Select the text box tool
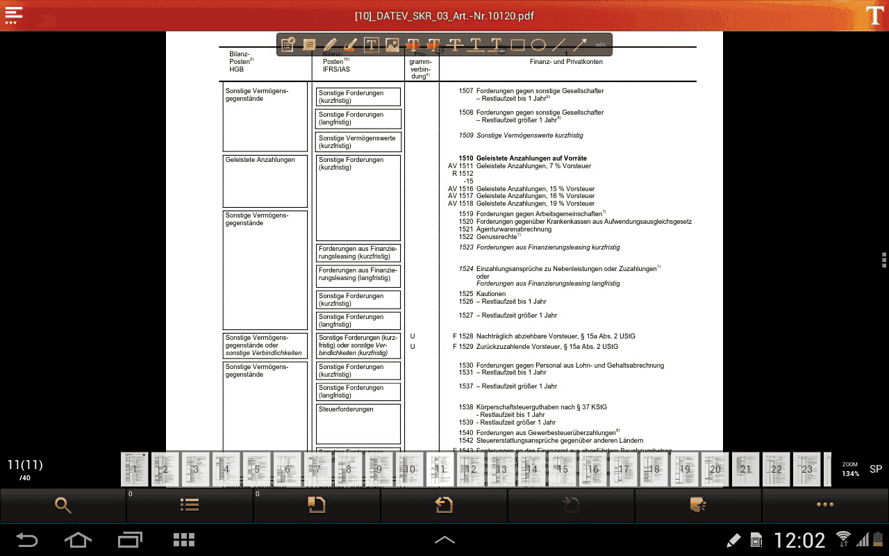 pyautogui.click(x=372, y=45)
